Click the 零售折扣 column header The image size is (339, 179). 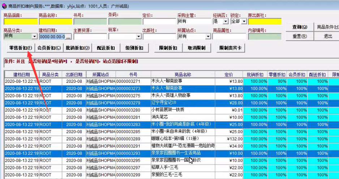[278, 74]
